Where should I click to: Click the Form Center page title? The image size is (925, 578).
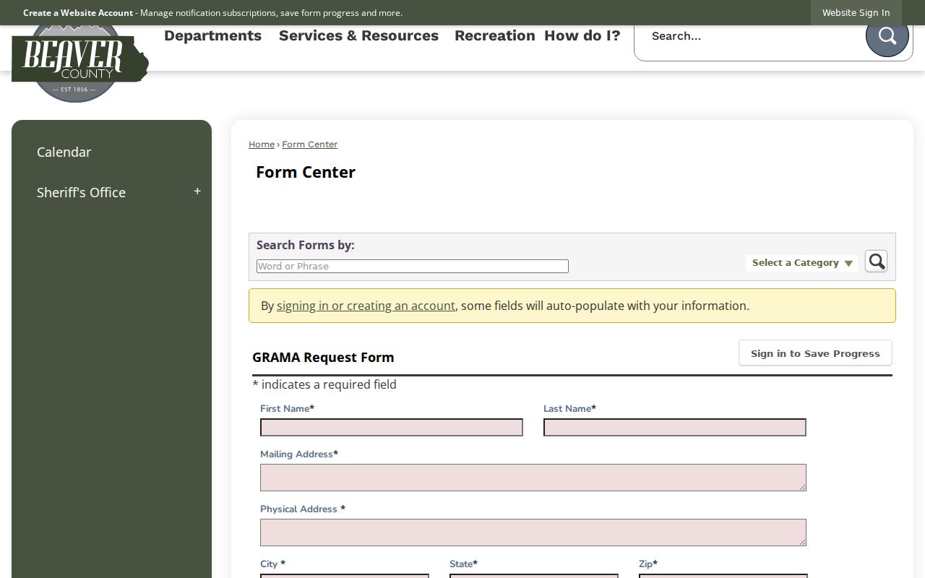point(306,172)
